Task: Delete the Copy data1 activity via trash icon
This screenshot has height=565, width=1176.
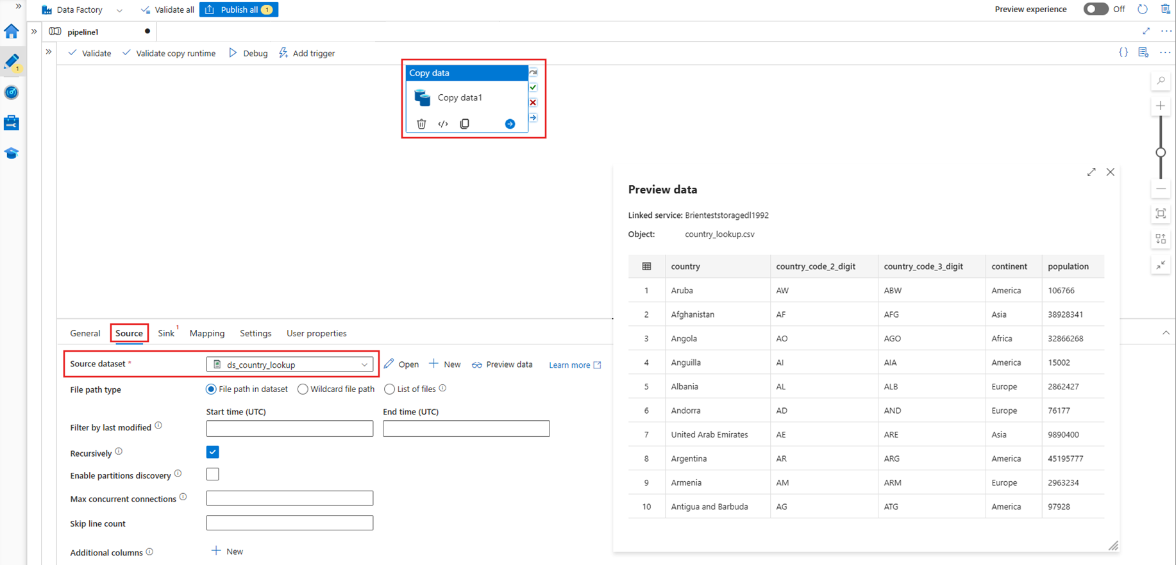Action: [x=421, y=124]
